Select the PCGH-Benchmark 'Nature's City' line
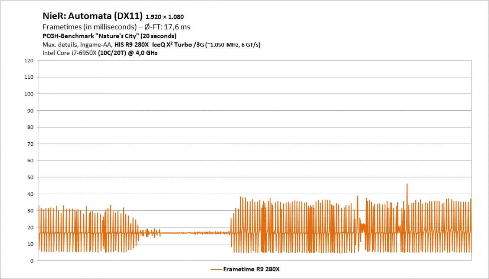Image resolution: width=489 pixels, height=279 pixels. coord(109,36)
